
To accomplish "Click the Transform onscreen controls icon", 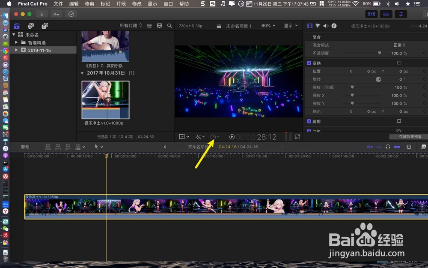I will [x=399, y=63].
